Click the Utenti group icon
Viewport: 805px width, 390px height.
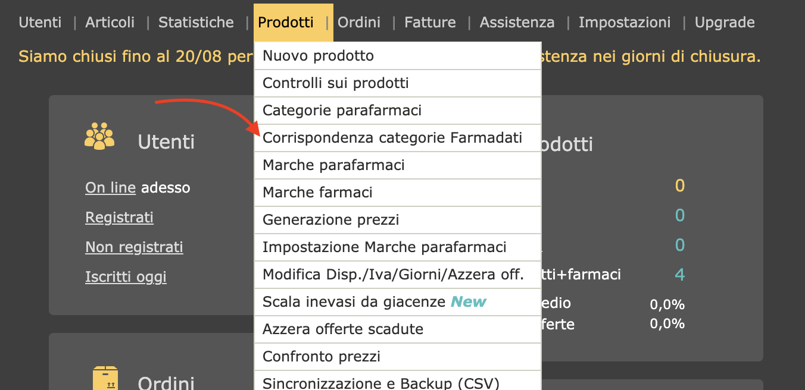point(99,136)
